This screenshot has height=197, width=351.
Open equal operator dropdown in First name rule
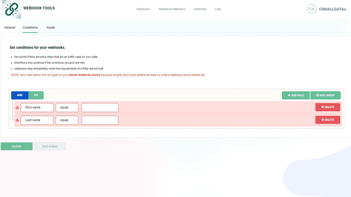pos(67,107)
